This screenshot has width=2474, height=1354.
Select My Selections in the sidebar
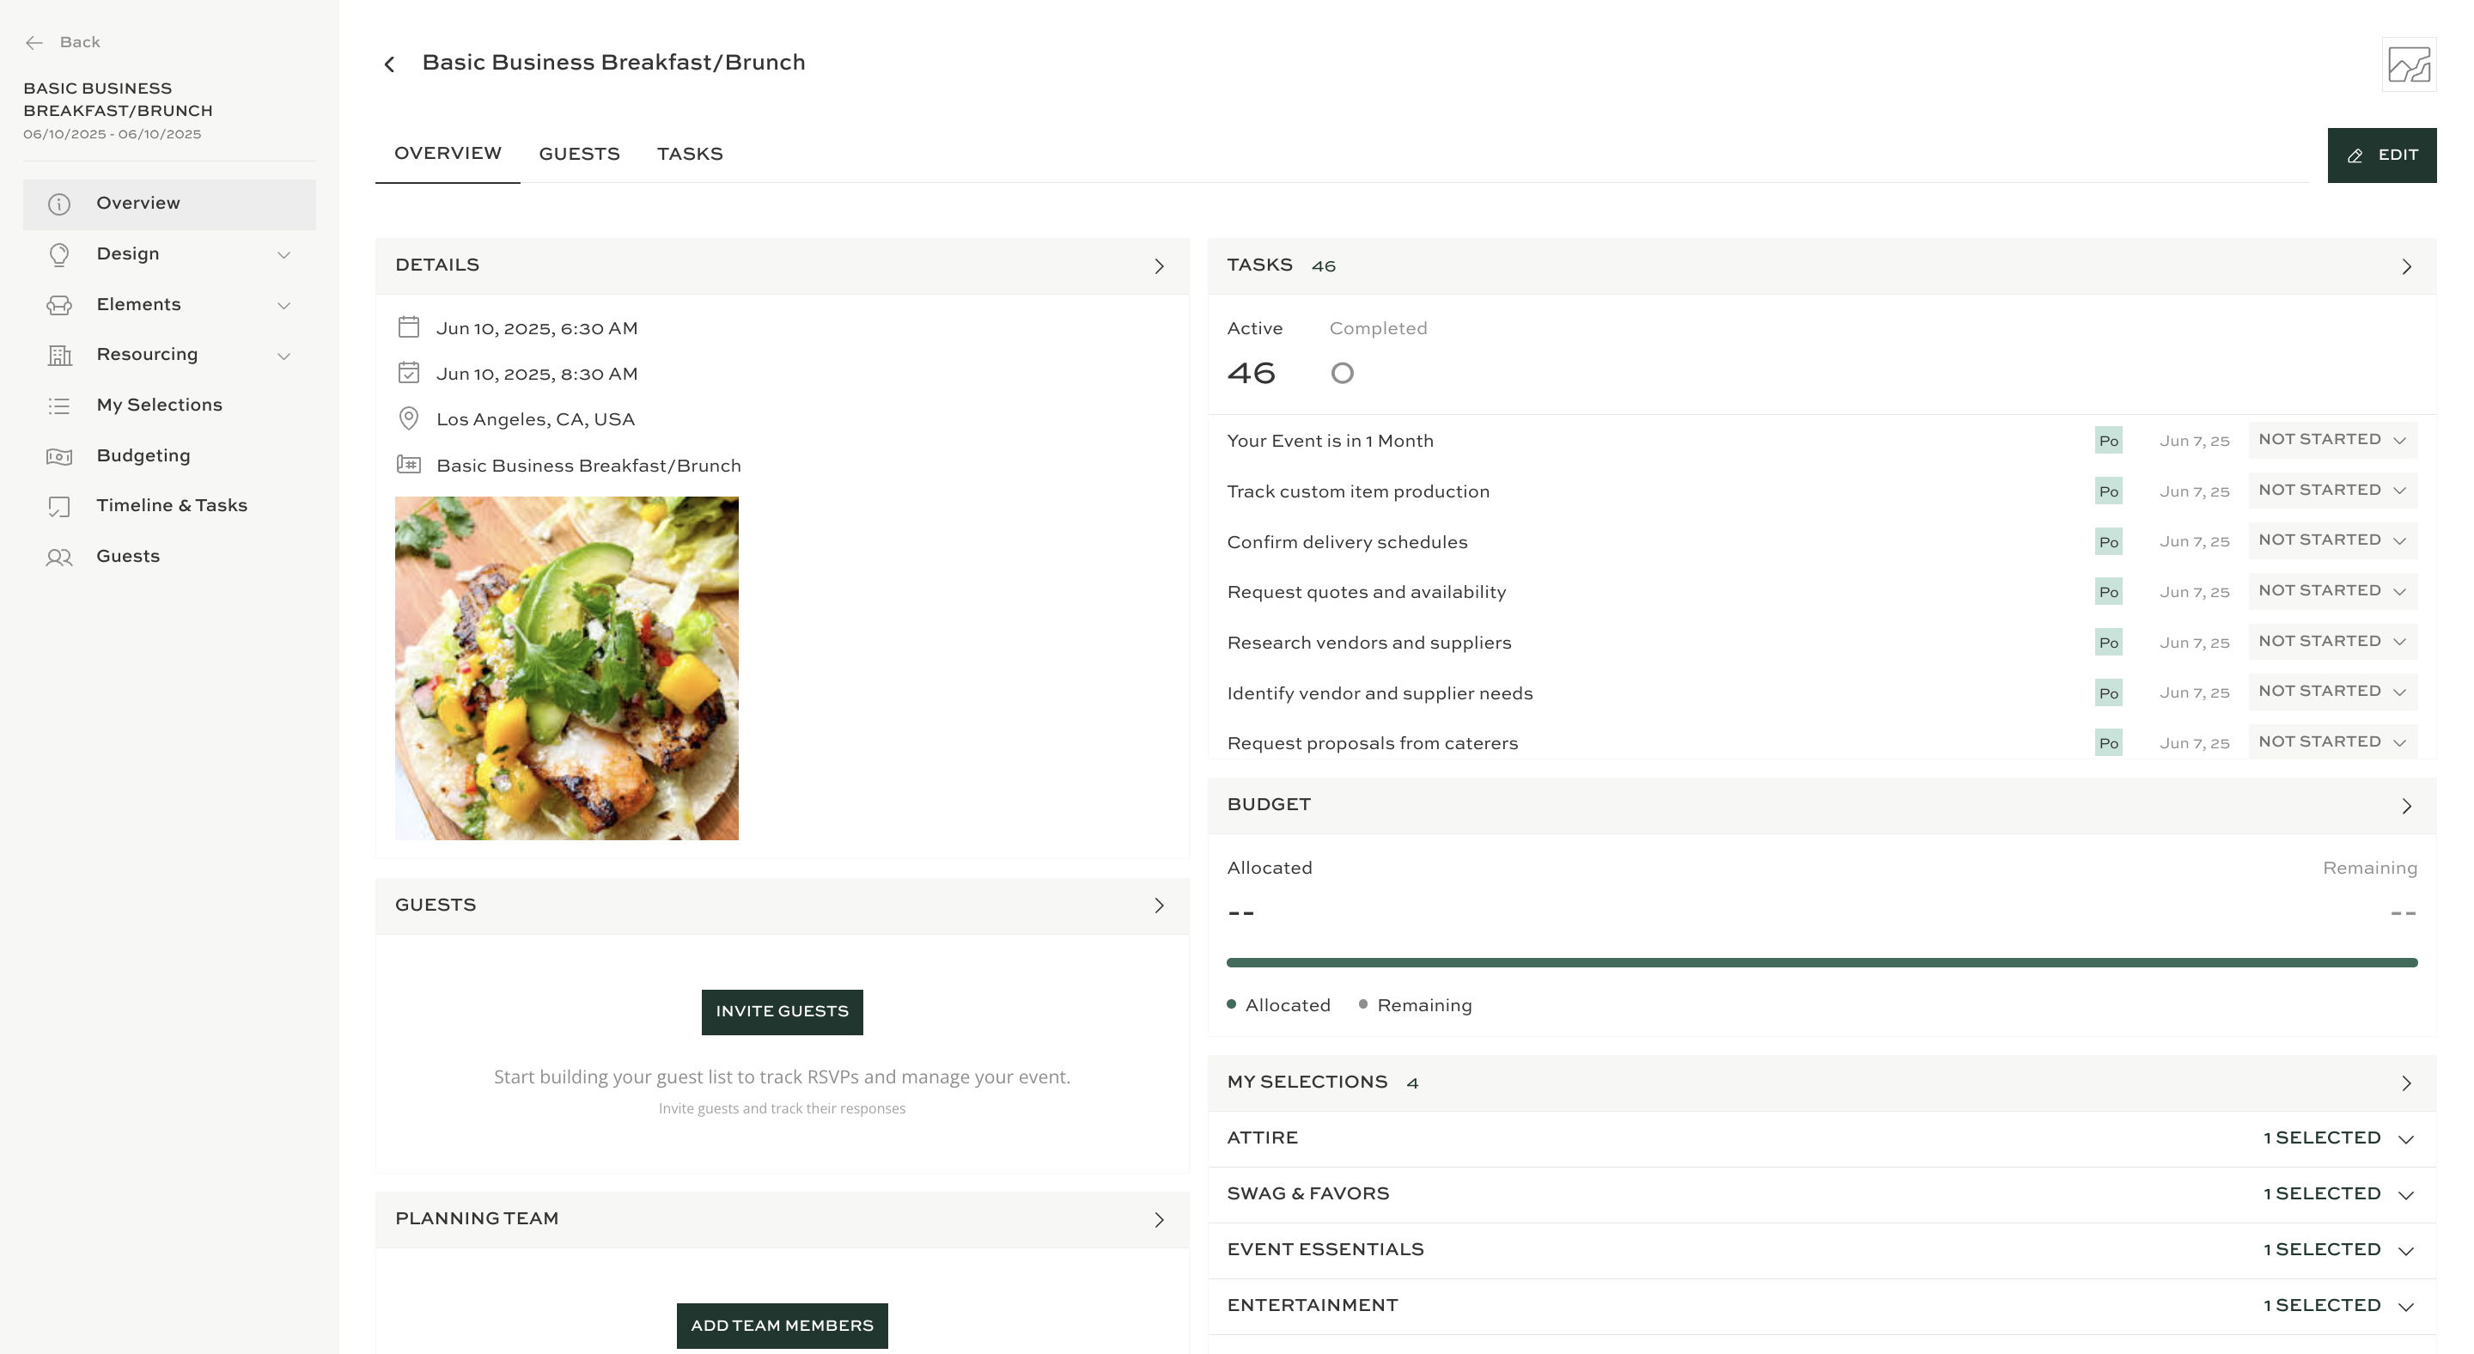tap(169, 406)
